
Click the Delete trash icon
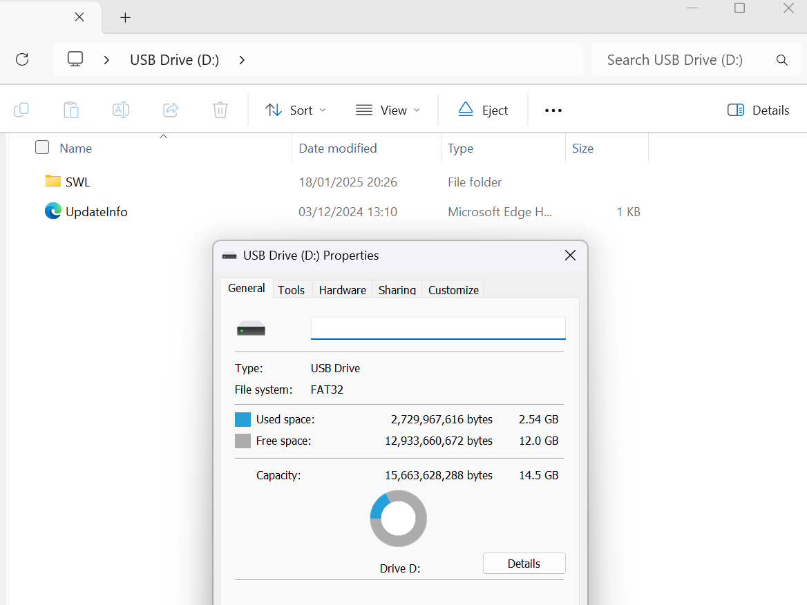point(220,110)
